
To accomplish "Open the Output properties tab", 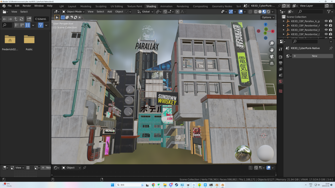I will (x=280, y=63).
